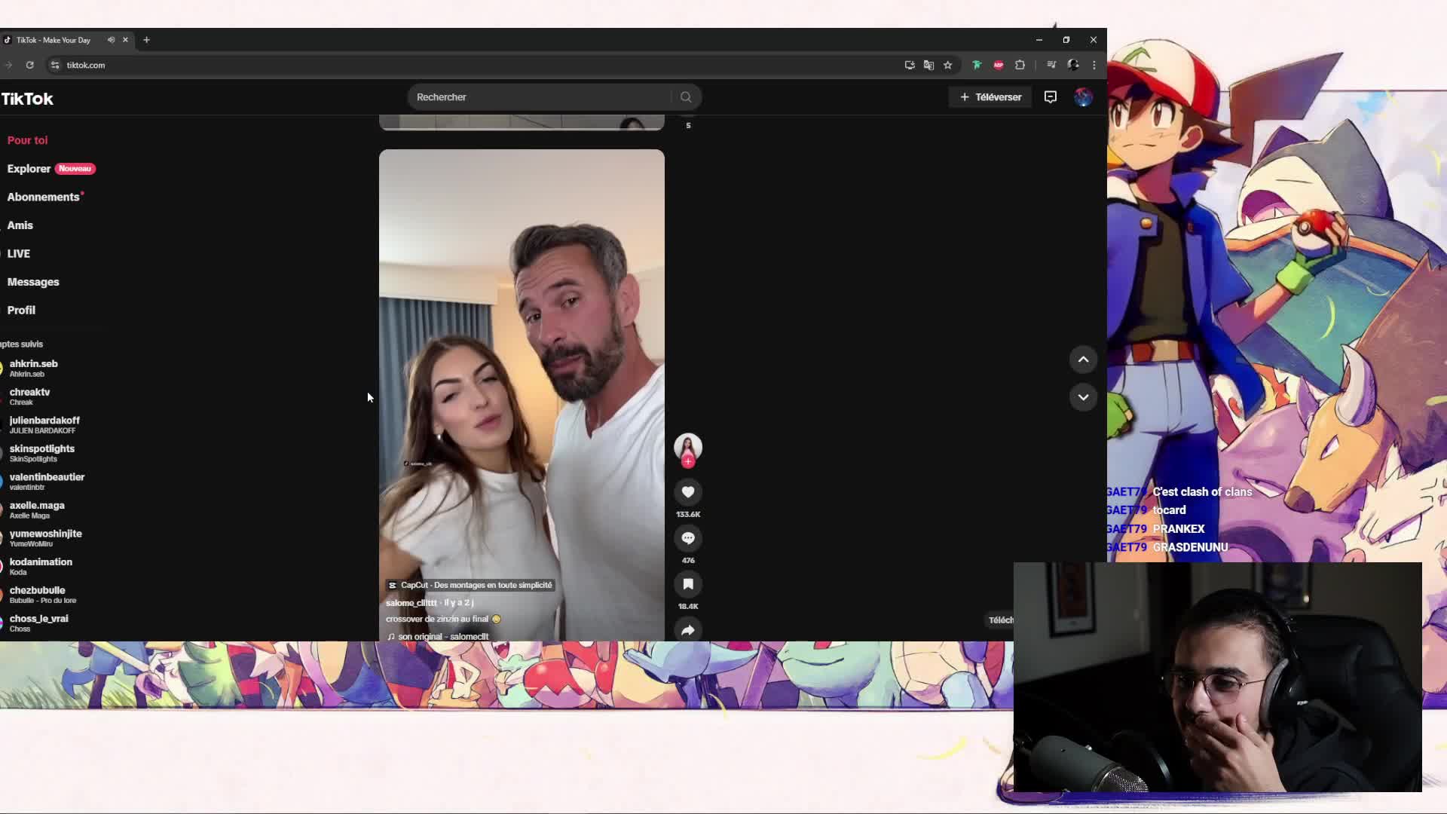
Task: Open the LIVE section
Action: point(19,253)
